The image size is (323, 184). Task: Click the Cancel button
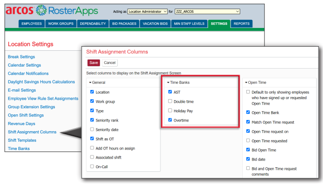tap(110, 63)
